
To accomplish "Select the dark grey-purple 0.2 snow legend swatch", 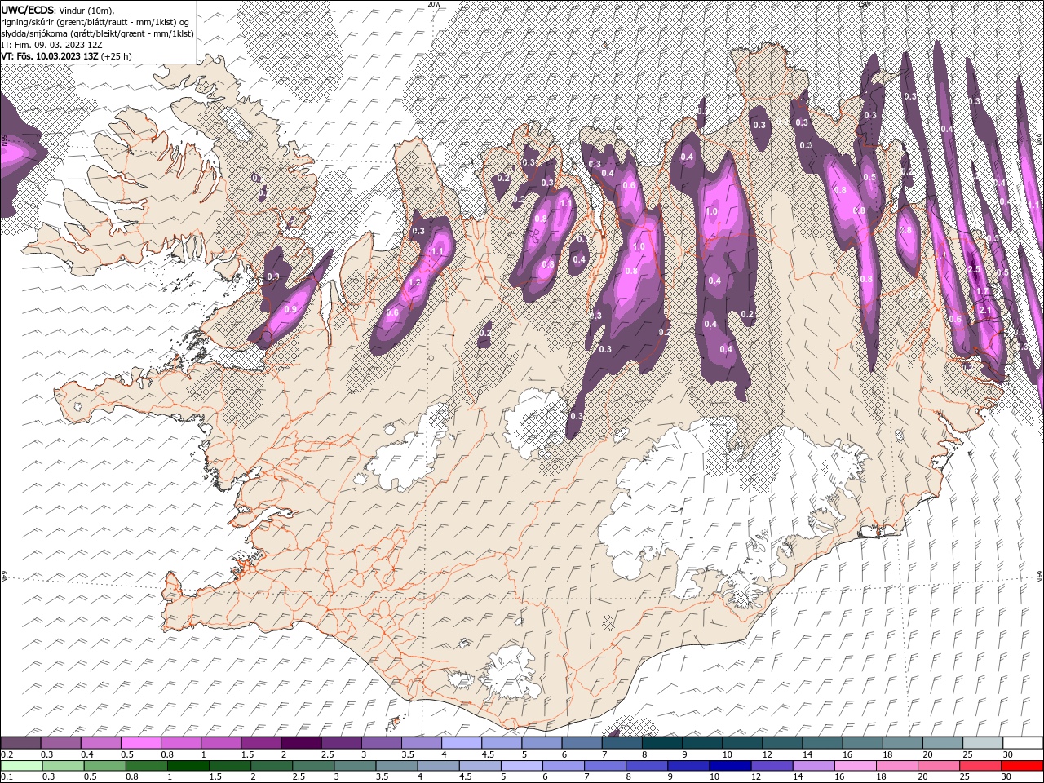I will [20, 743].
